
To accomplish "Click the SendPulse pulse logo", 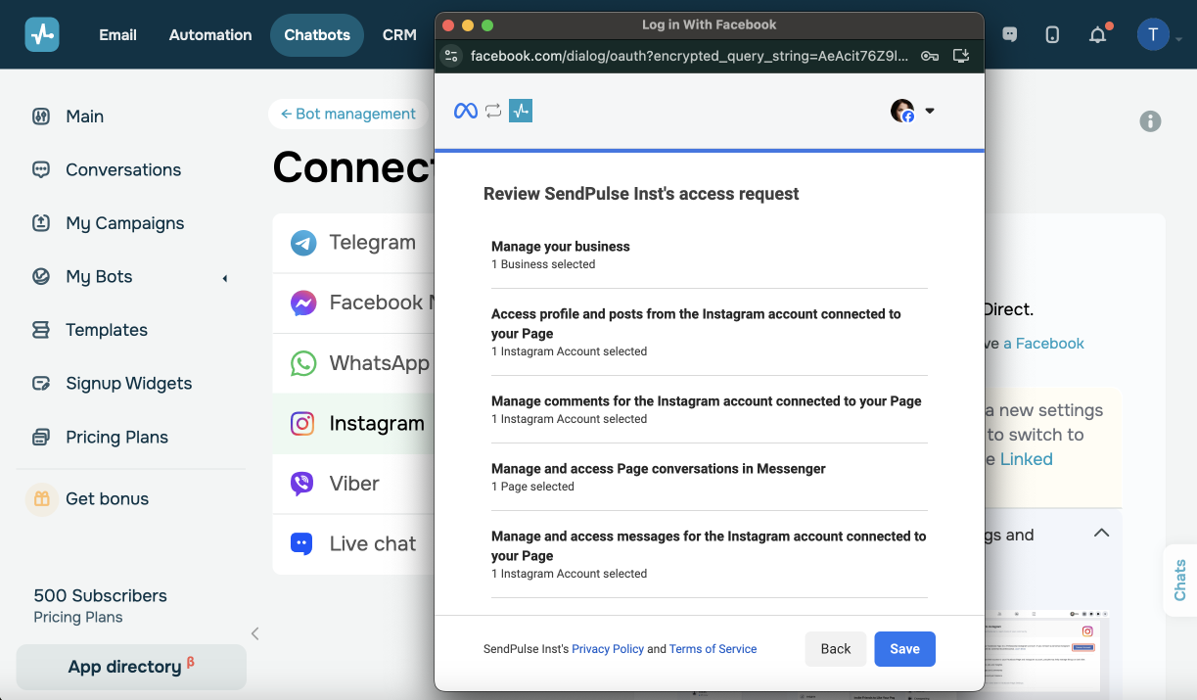I will [x=41, y=33].
